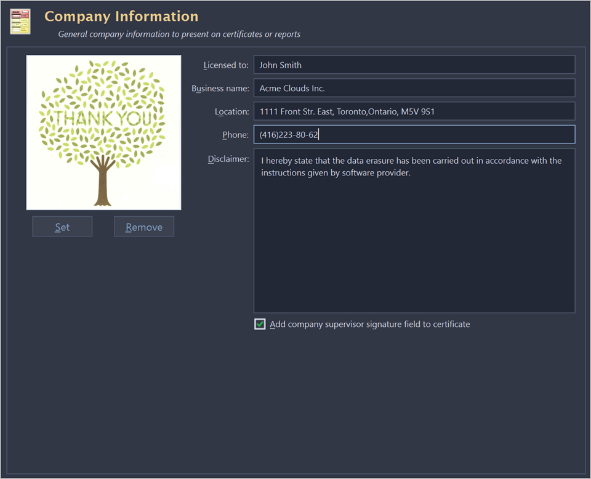Viewport: 591px width, 479px height.
Task: Click the 'Phone:' label
Action: coord(235,135)
